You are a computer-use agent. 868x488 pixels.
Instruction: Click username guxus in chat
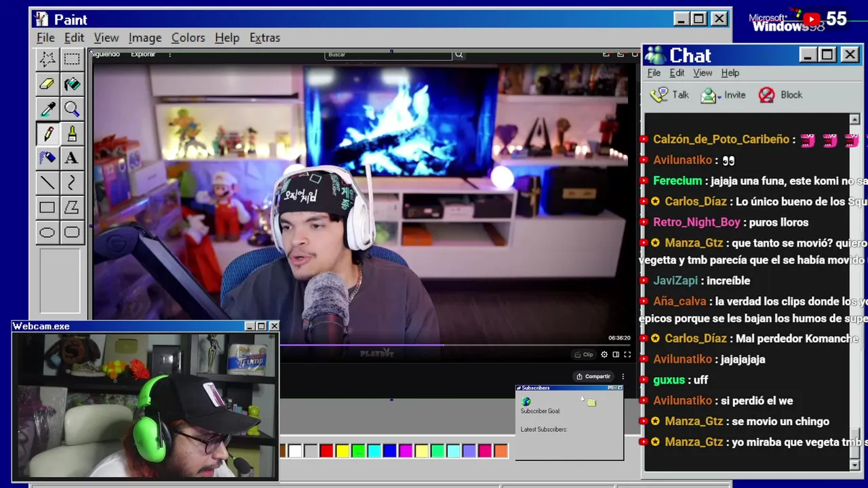pyautogui.click(x=669, y=380)
